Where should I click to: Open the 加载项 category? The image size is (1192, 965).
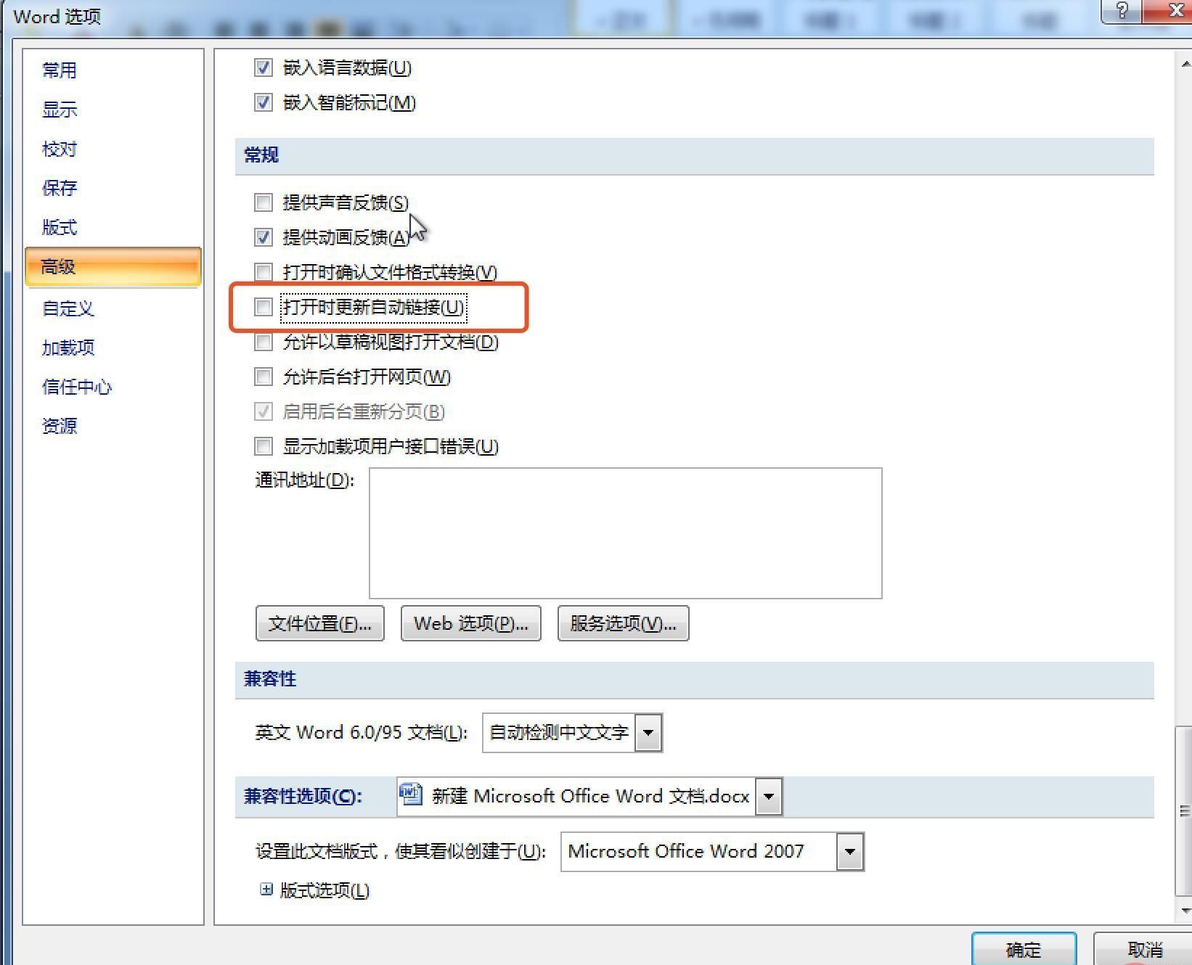(x=68, y=348)
